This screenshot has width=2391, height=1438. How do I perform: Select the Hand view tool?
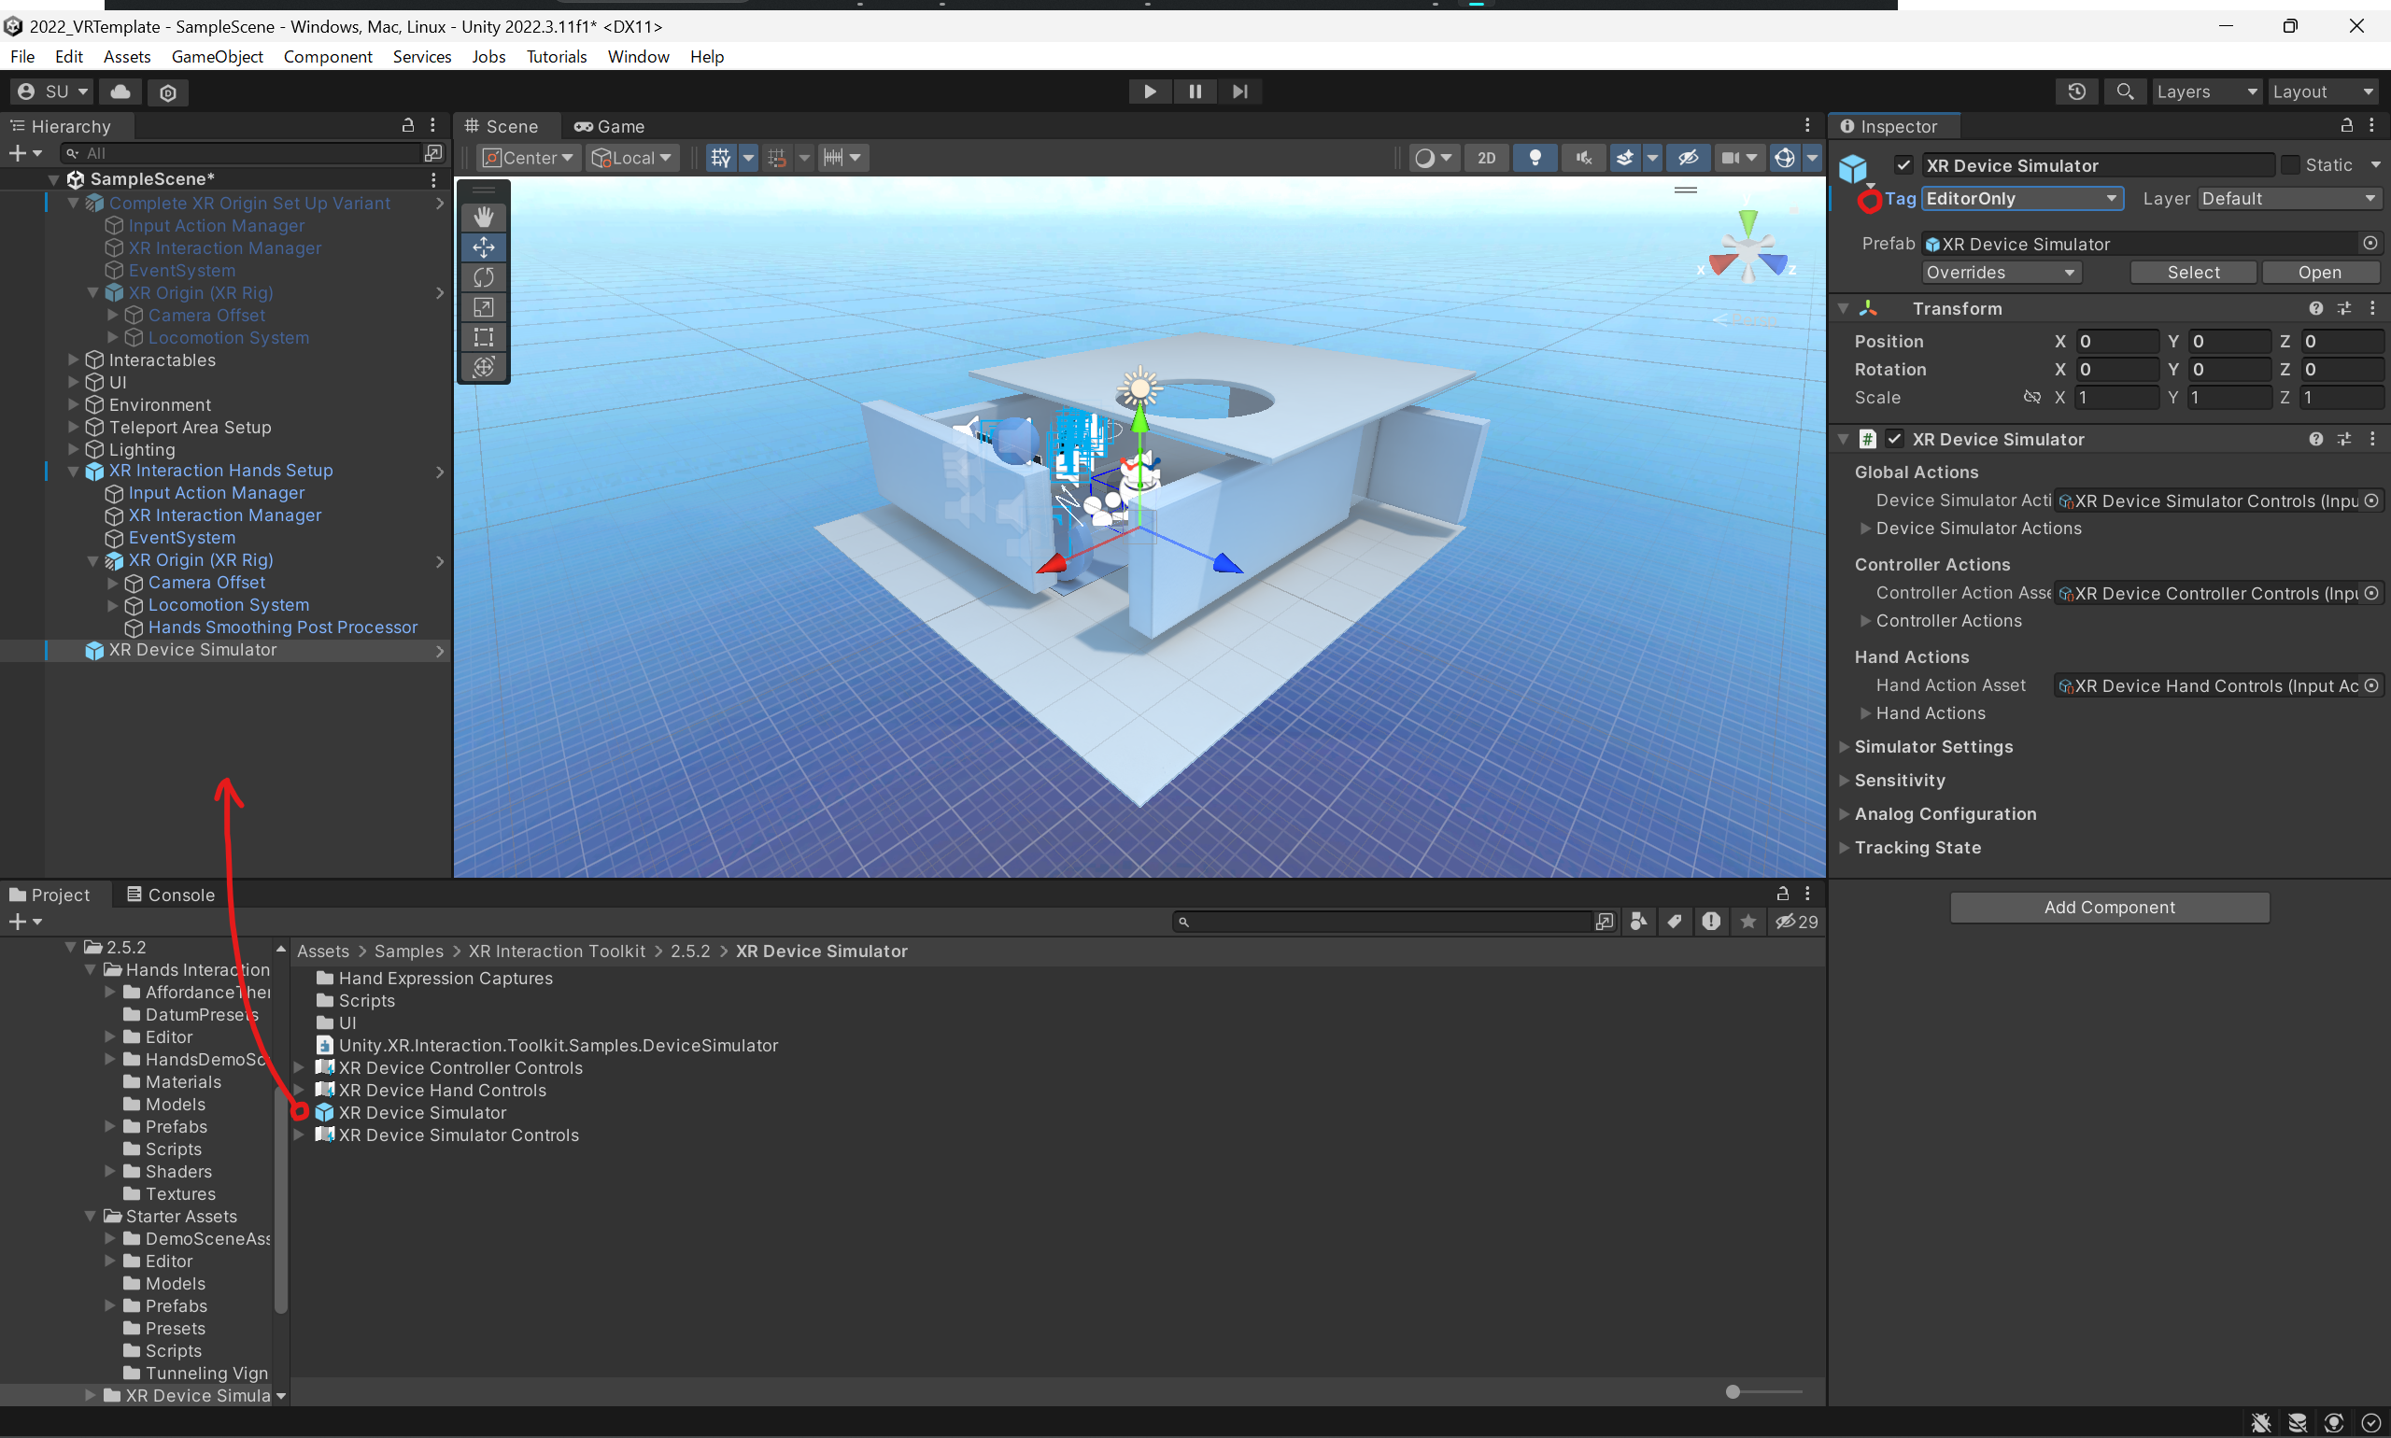point(484,217)
